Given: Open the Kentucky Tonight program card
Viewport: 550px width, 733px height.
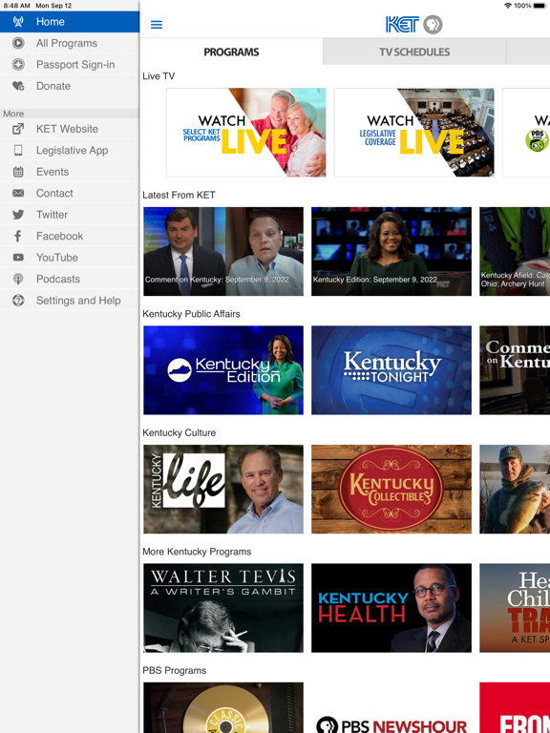Looking at the screenshot, I should click(391, 370).
